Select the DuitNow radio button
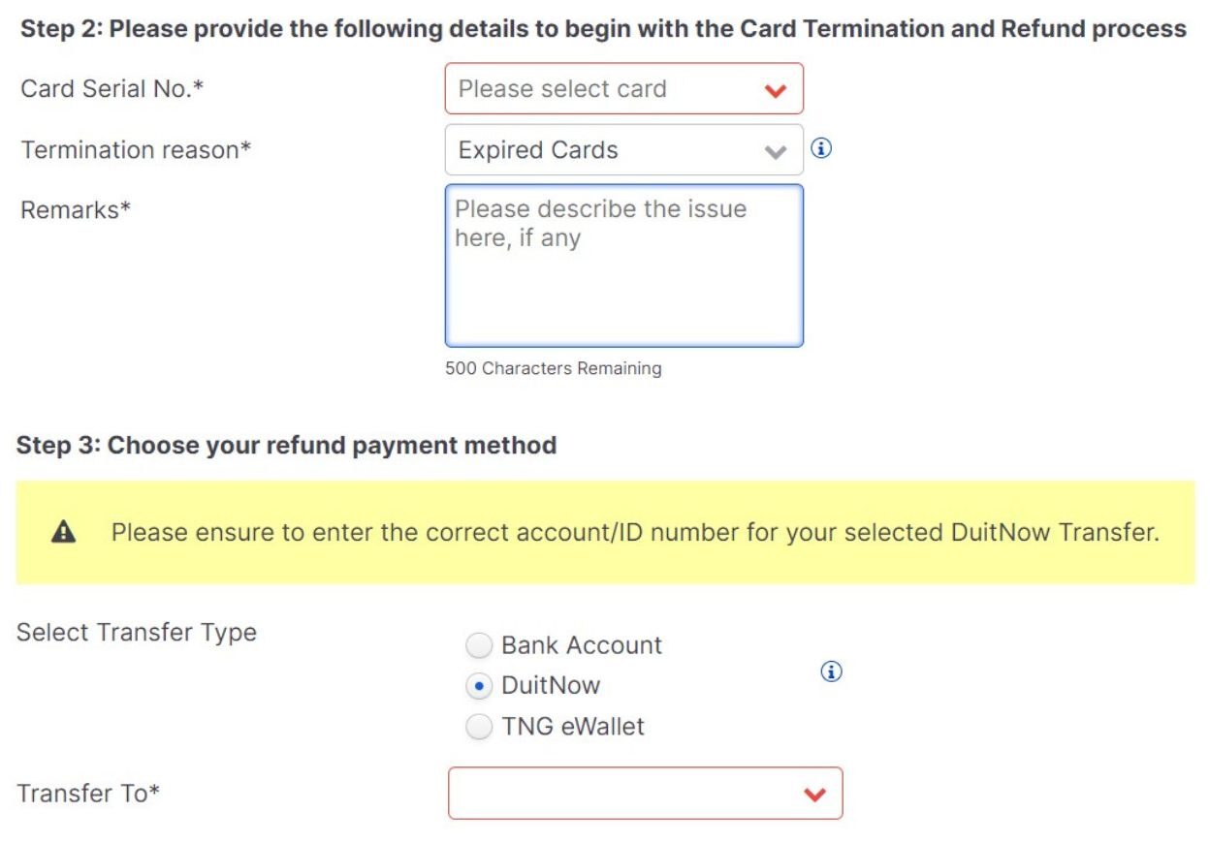This screenshot has height=843, width=1210. pos(479,686)
